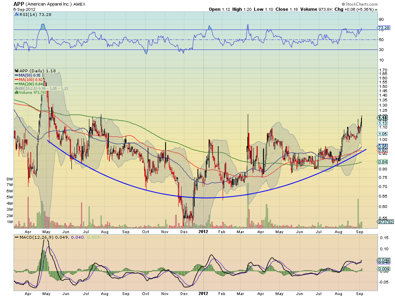395x297 pixels.
Task: Click the 0.92 MA(100) tag on price axis
Action: pos(383,150)
